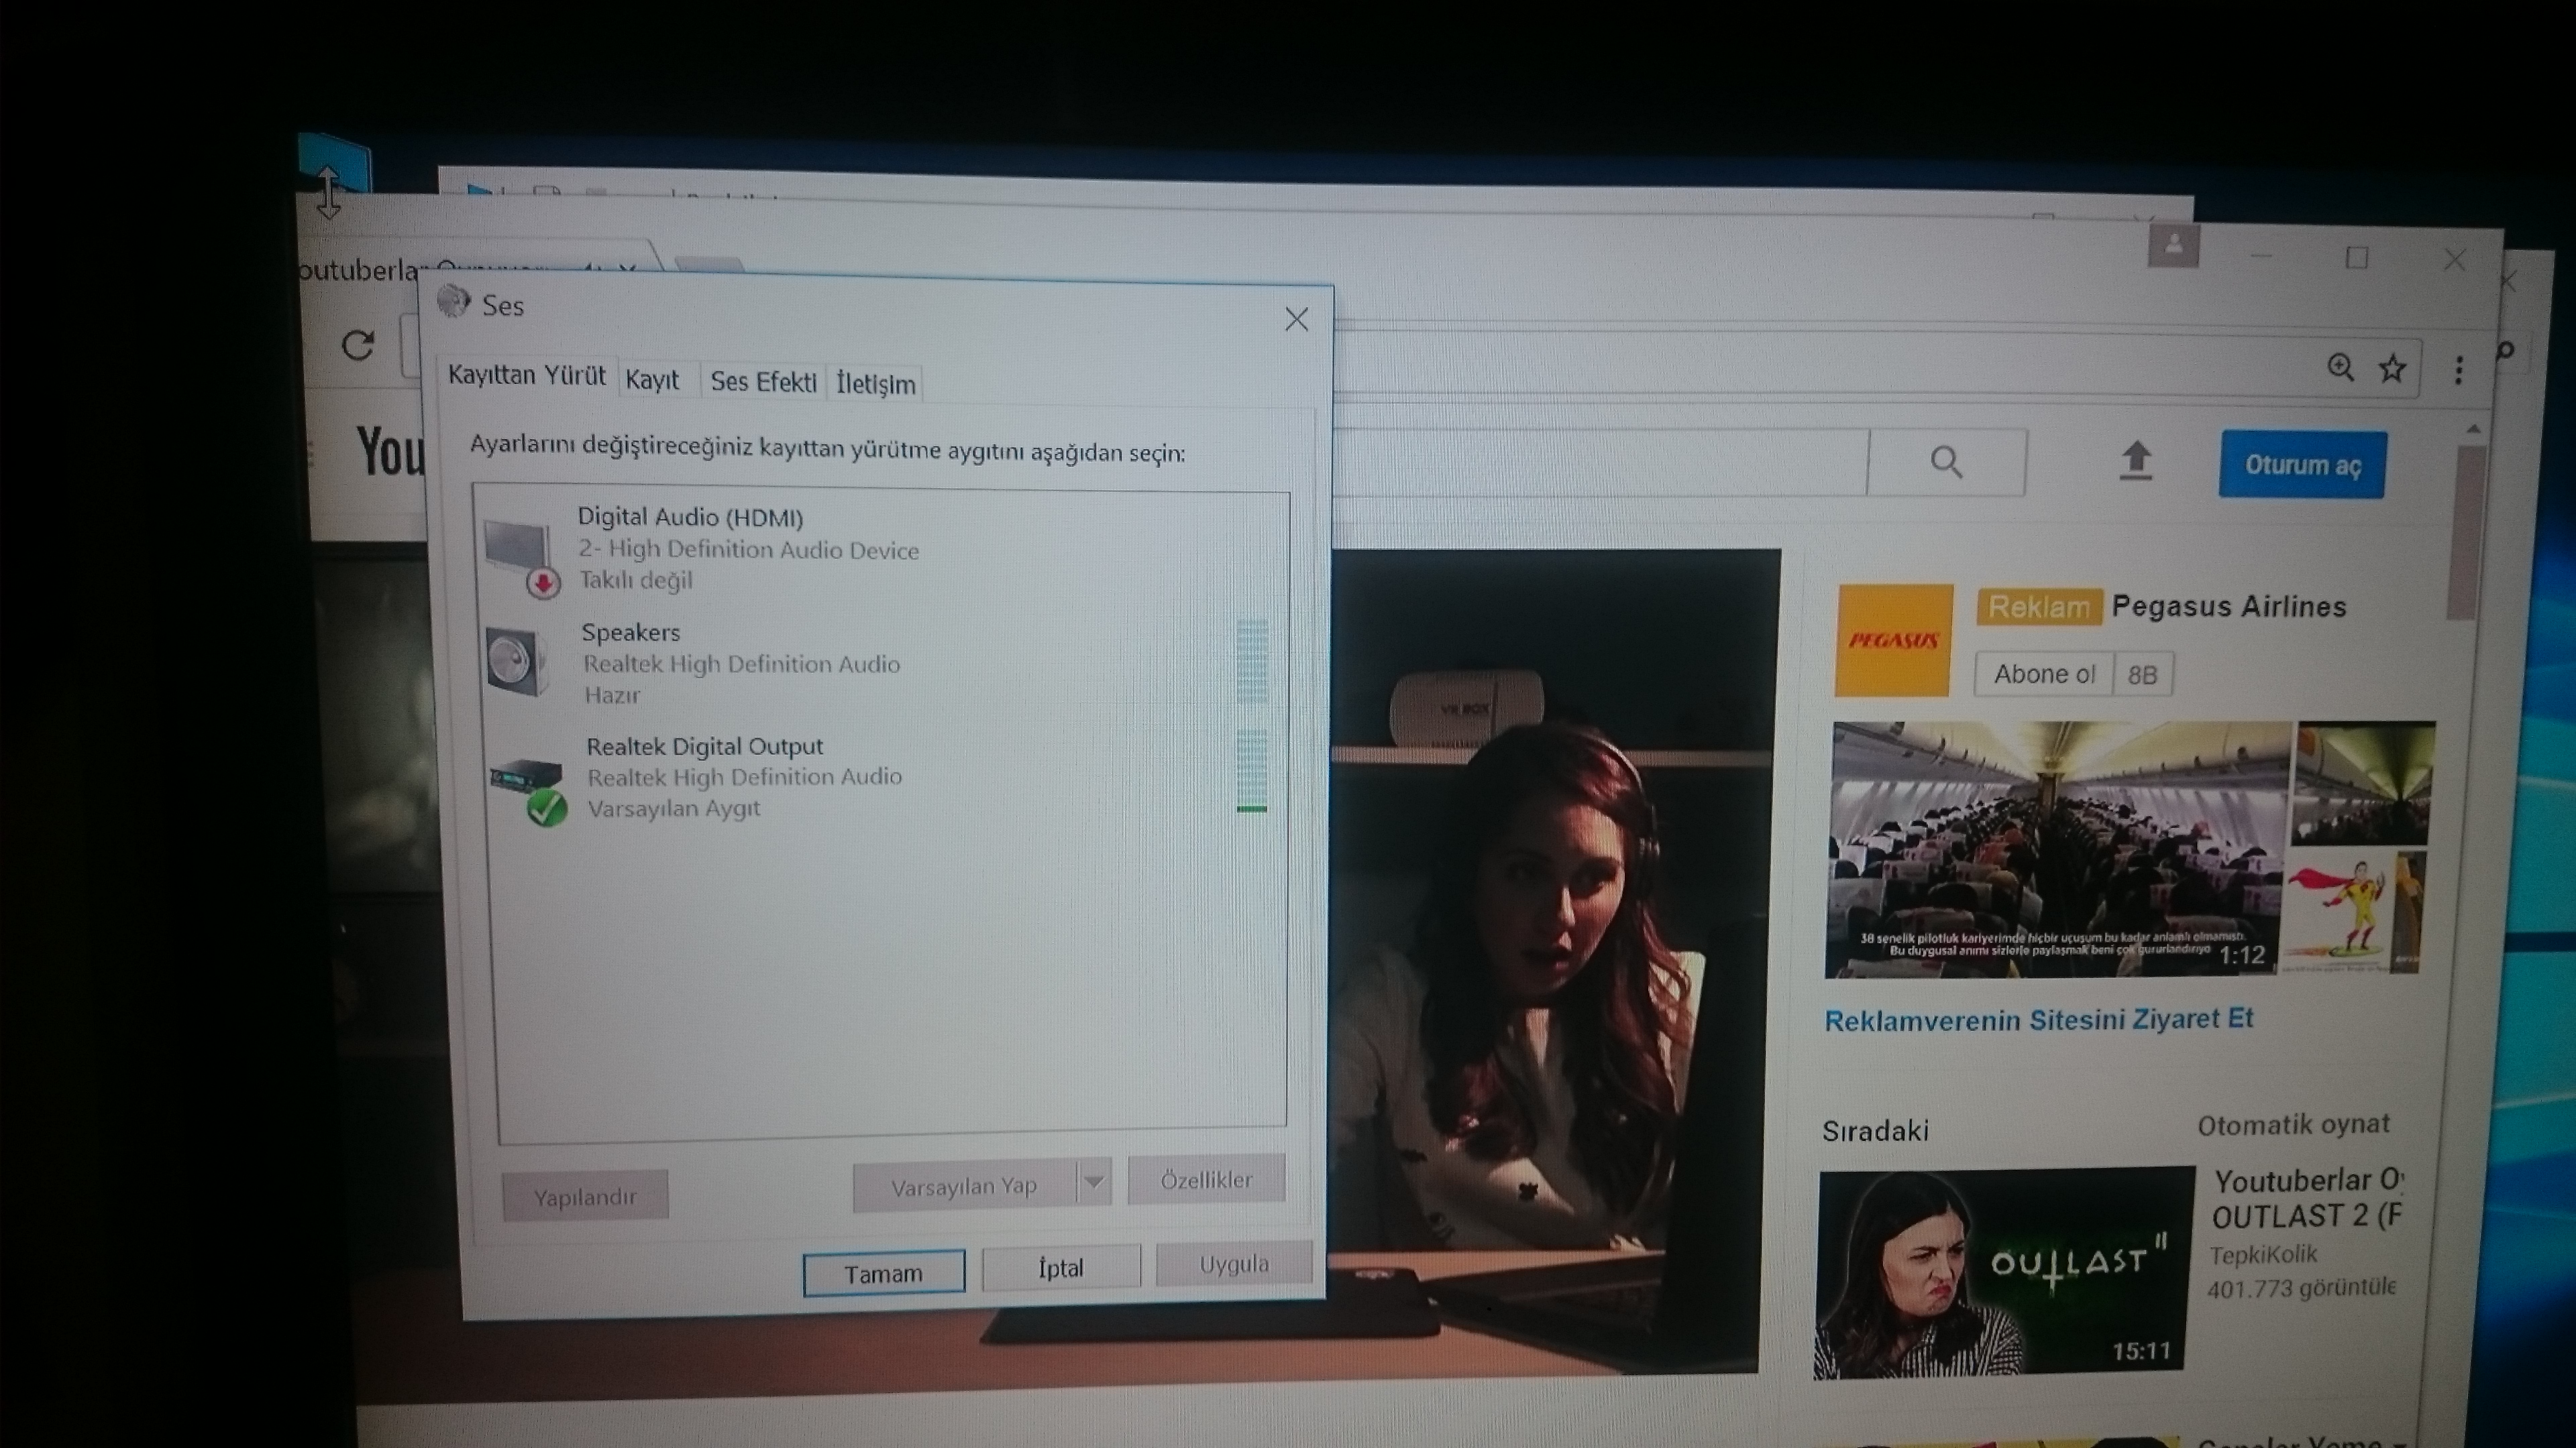Click Yapılandır button
2576x1448 pixels.
(585, 1196)
